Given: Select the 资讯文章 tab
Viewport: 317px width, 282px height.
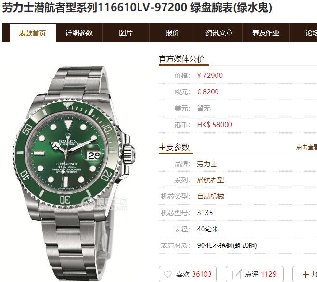Looking at the screenshot, I should tap(219, 33).
